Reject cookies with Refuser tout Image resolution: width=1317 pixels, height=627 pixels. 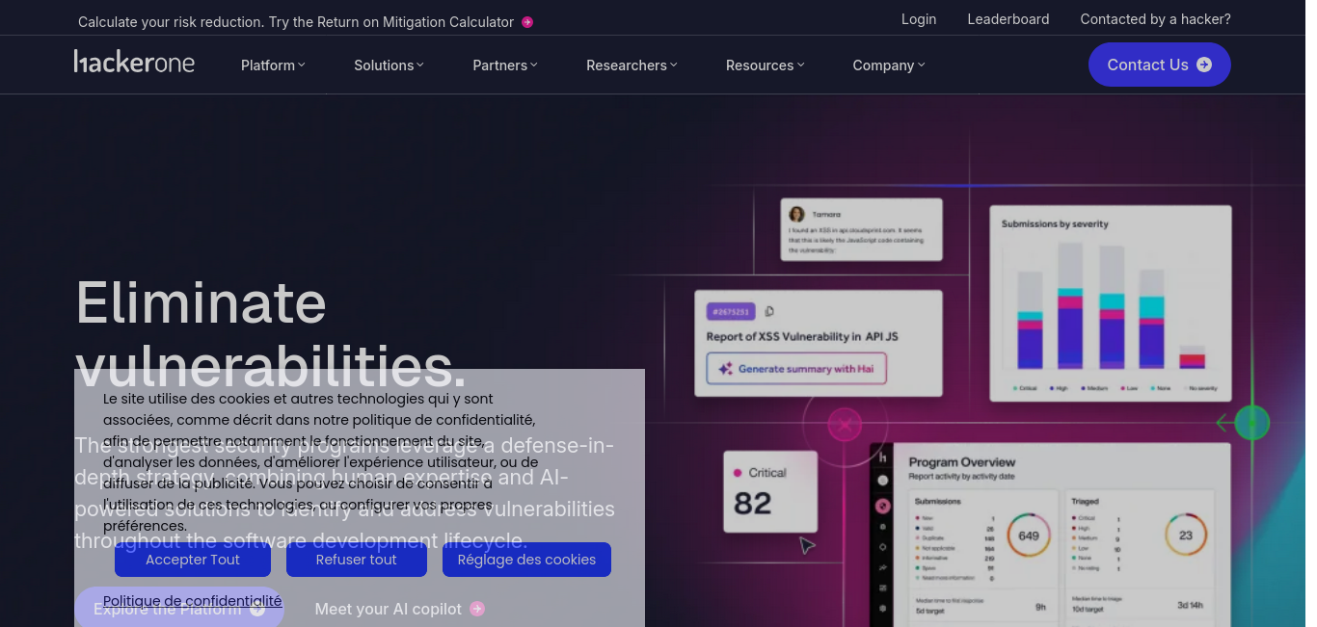click(x=357, y=560)
